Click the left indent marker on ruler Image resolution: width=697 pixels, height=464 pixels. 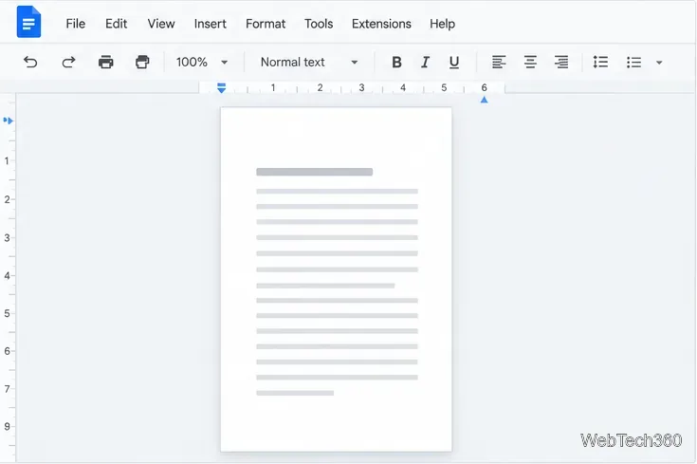tap(221, 87)
